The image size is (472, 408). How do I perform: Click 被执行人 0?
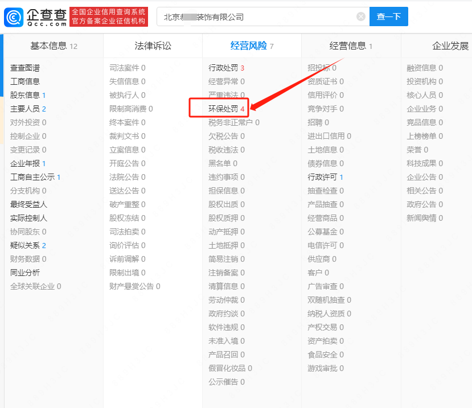click(128, 96)
